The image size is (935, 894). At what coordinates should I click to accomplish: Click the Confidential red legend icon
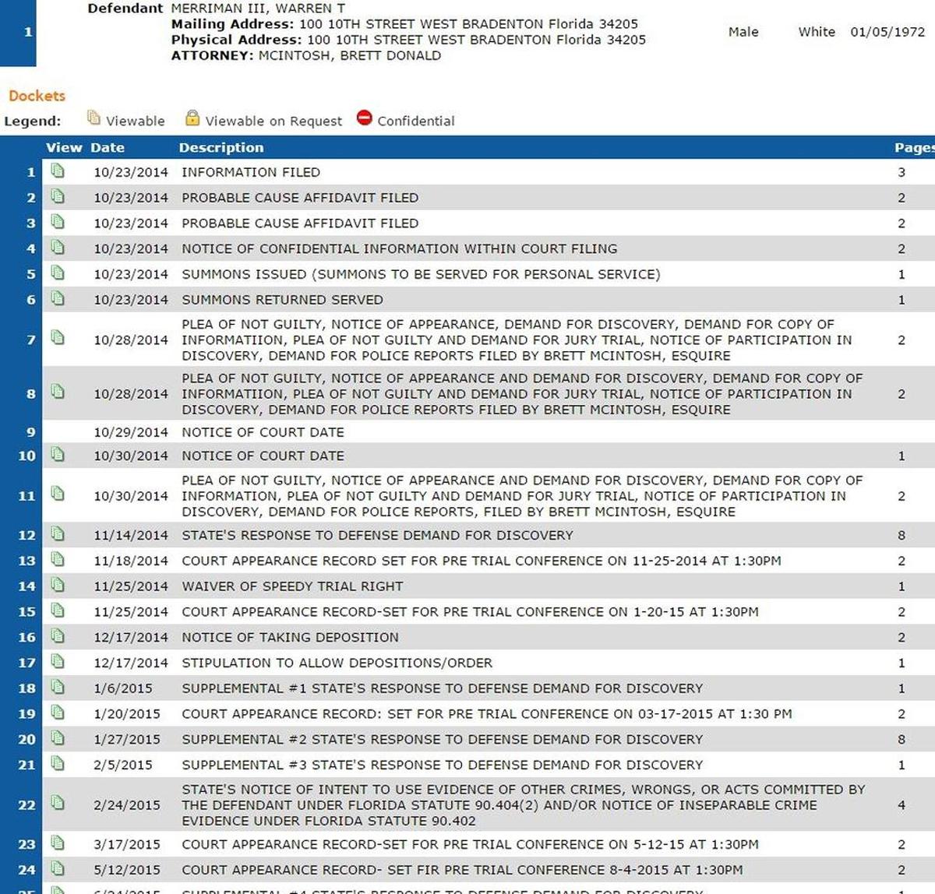click(365, 118)
